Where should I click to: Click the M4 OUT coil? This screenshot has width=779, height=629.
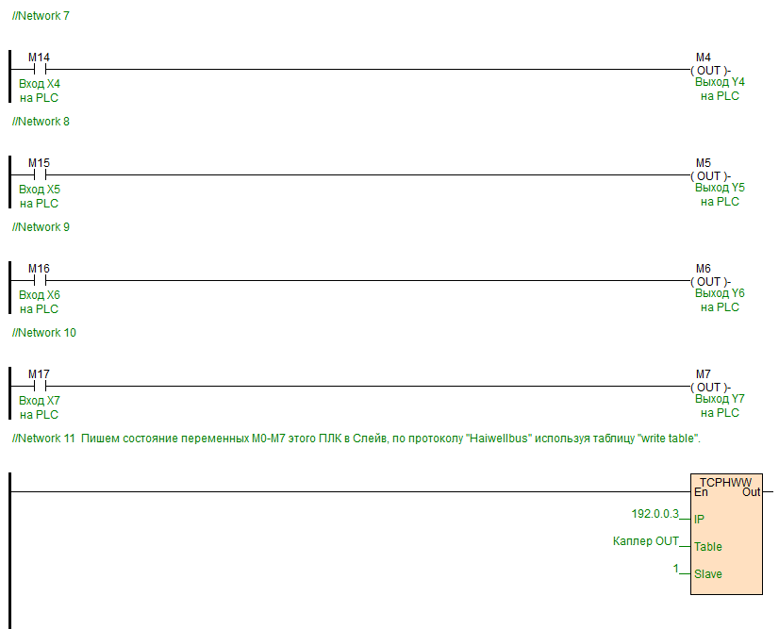click(x=710, y=71)
